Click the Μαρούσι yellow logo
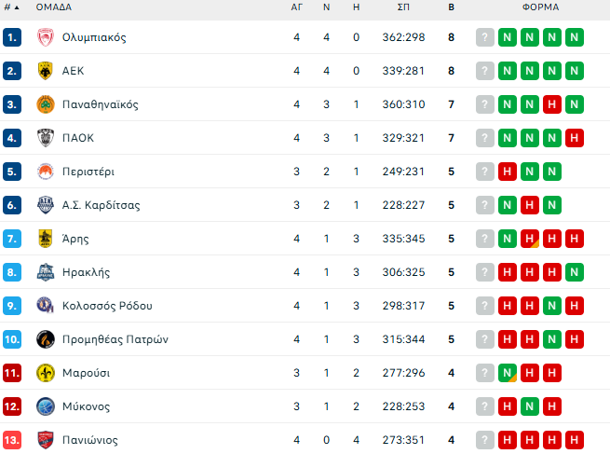Screen dimensions: 610x454 click(45, 373)
